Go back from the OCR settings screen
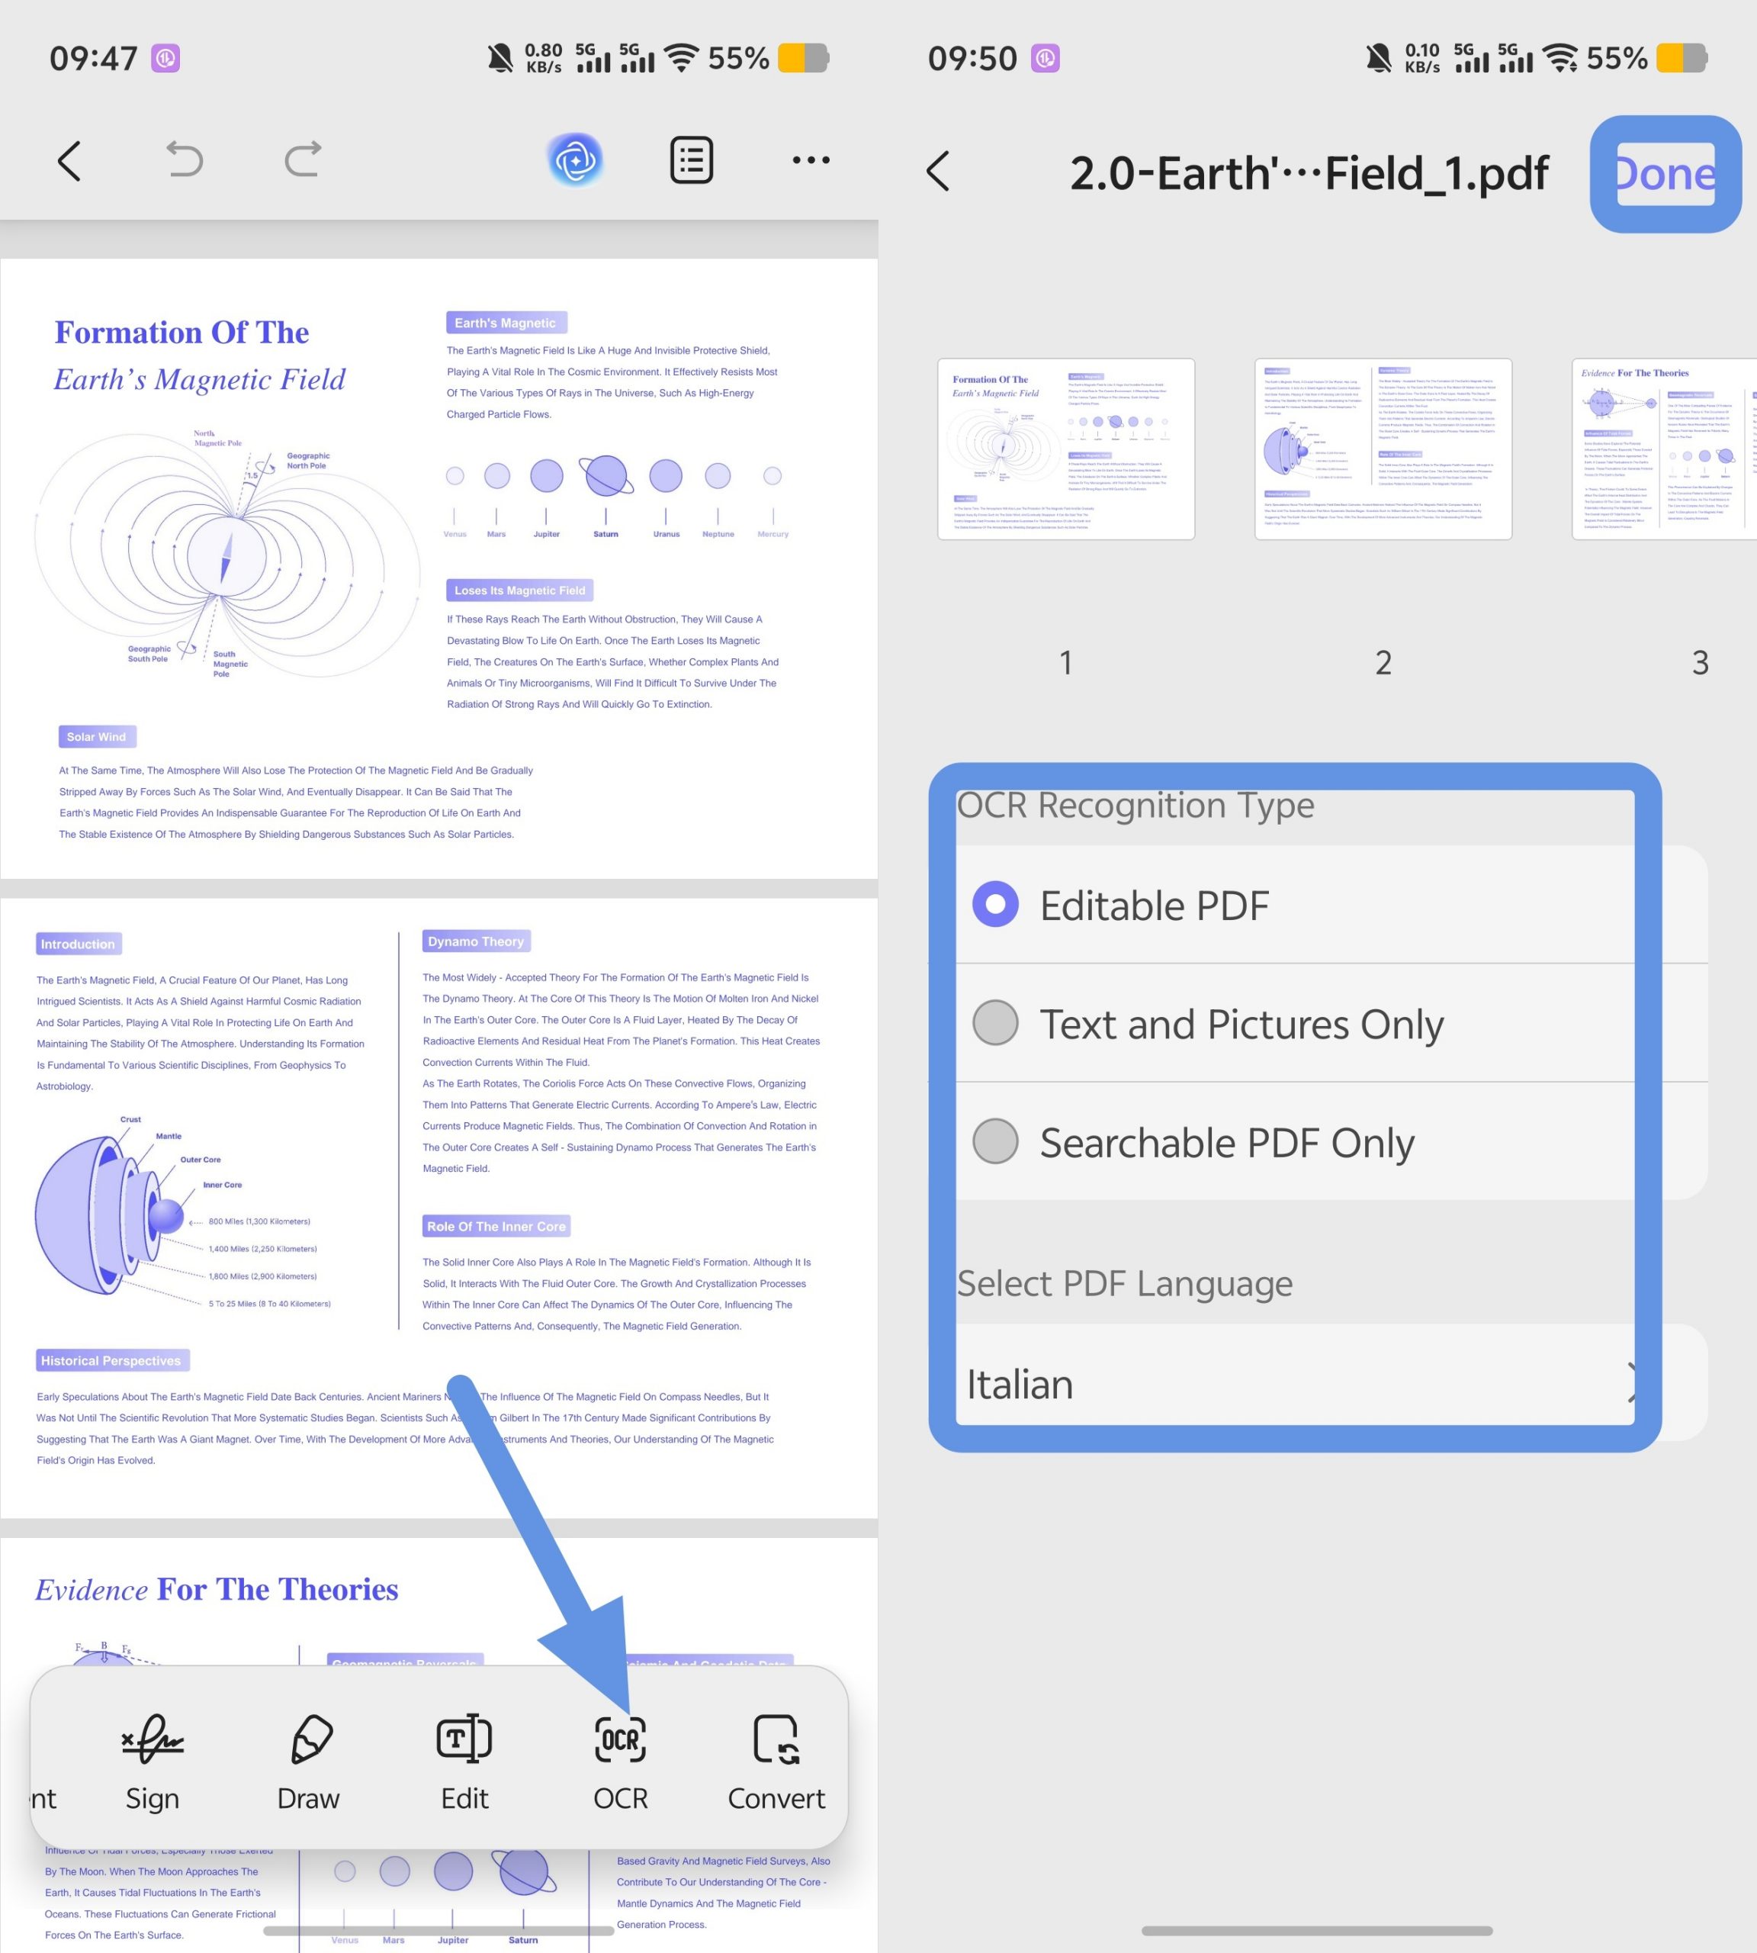 pyautogui.click(x=938, y=171)
